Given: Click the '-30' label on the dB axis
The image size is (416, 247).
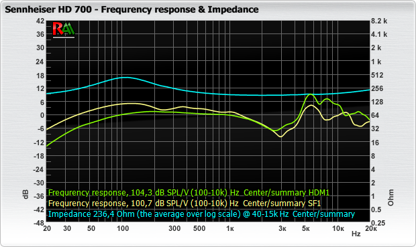Looking at the screenshot, I should tap(39, 183).
